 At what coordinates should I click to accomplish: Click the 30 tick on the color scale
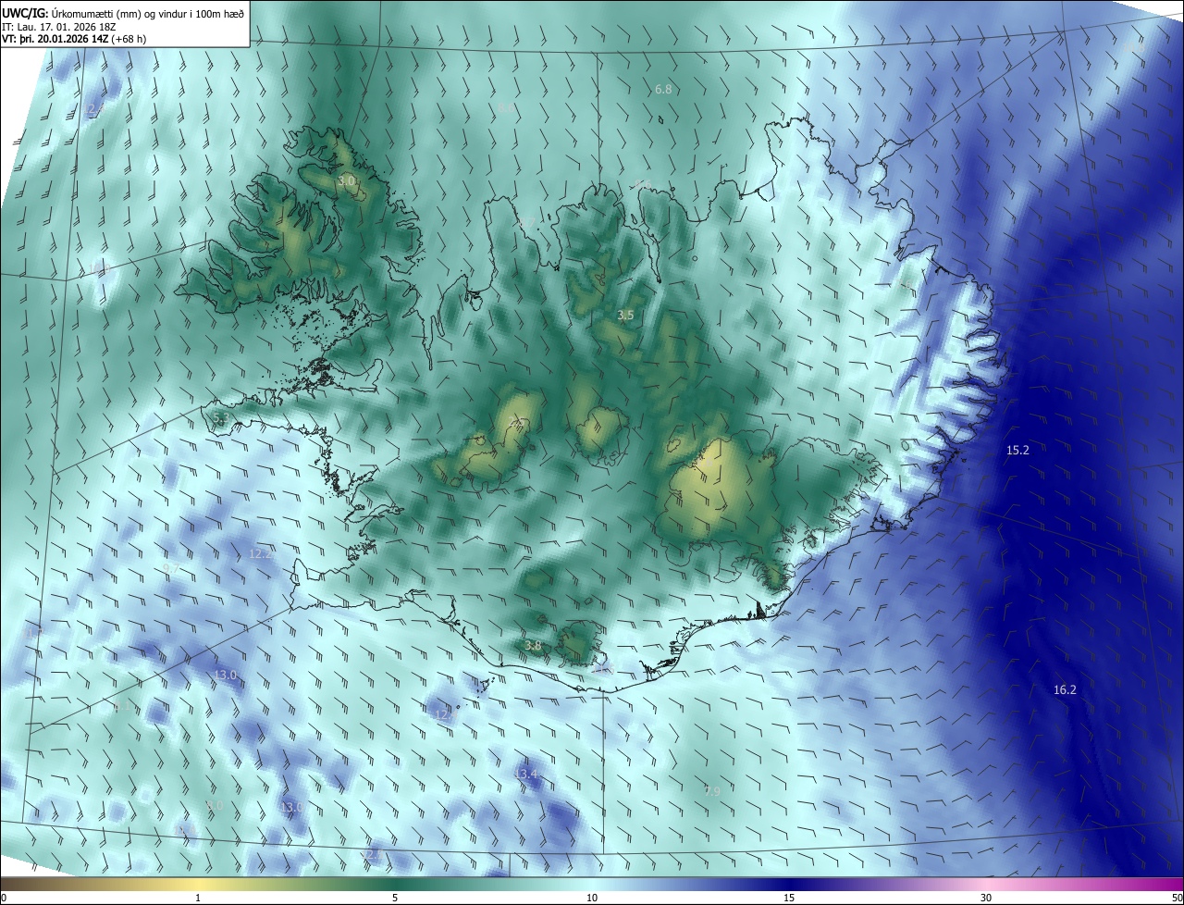[986, 898]
